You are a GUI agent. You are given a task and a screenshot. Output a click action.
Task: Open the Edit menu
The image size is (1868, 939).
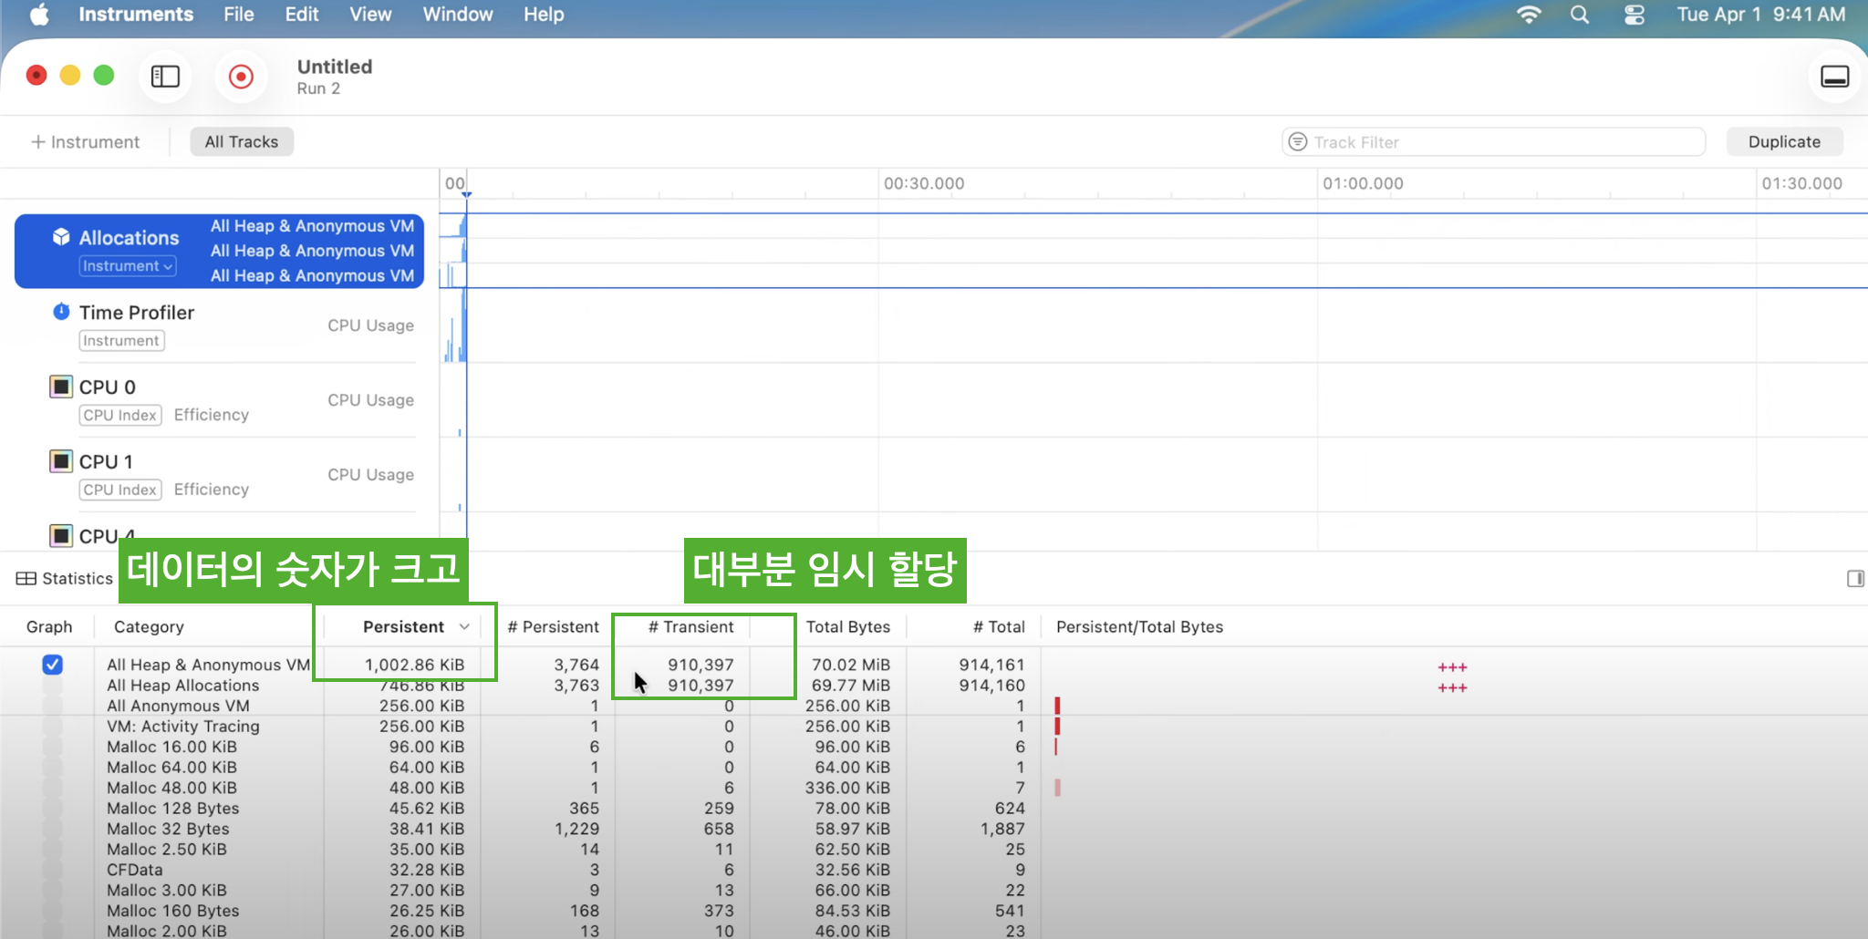click(302, 15)
